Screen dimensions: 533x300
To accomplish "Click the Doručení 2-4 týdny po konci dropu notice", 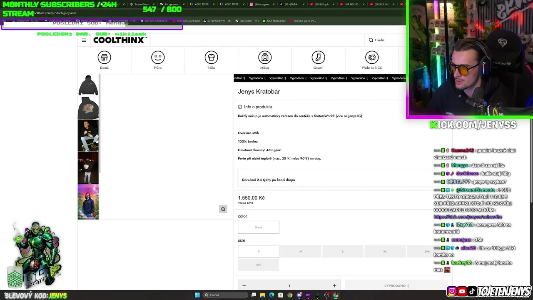I will point(268,180).
